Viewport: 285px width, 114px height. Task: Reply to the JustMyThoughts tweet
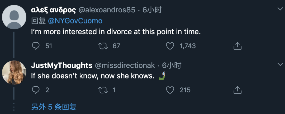36,90
